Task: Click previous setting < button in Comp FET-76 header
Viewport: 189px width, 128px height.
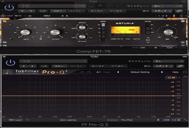Action: pyautogui.click(x=22, y=11)
